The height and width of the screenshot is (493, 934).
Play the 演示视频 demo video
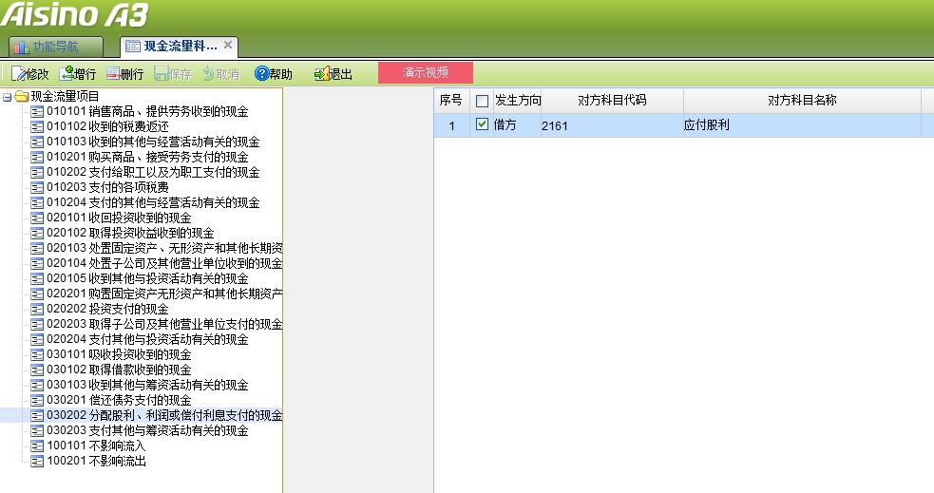pyautogui.click(x=425, y=72)
